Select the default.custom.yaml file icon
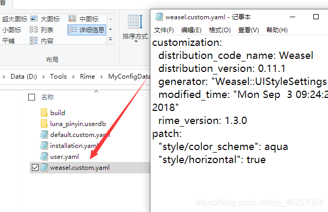Image resolution: width=328 pixels, height=212 pixels. point(44,134)
